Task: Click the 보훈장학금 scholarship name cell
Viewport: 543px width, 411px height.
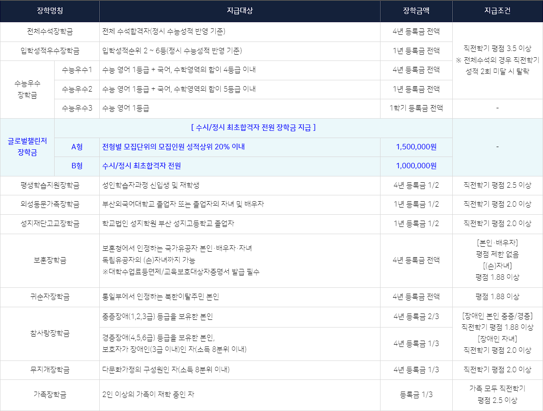Action: click(50, 260)
